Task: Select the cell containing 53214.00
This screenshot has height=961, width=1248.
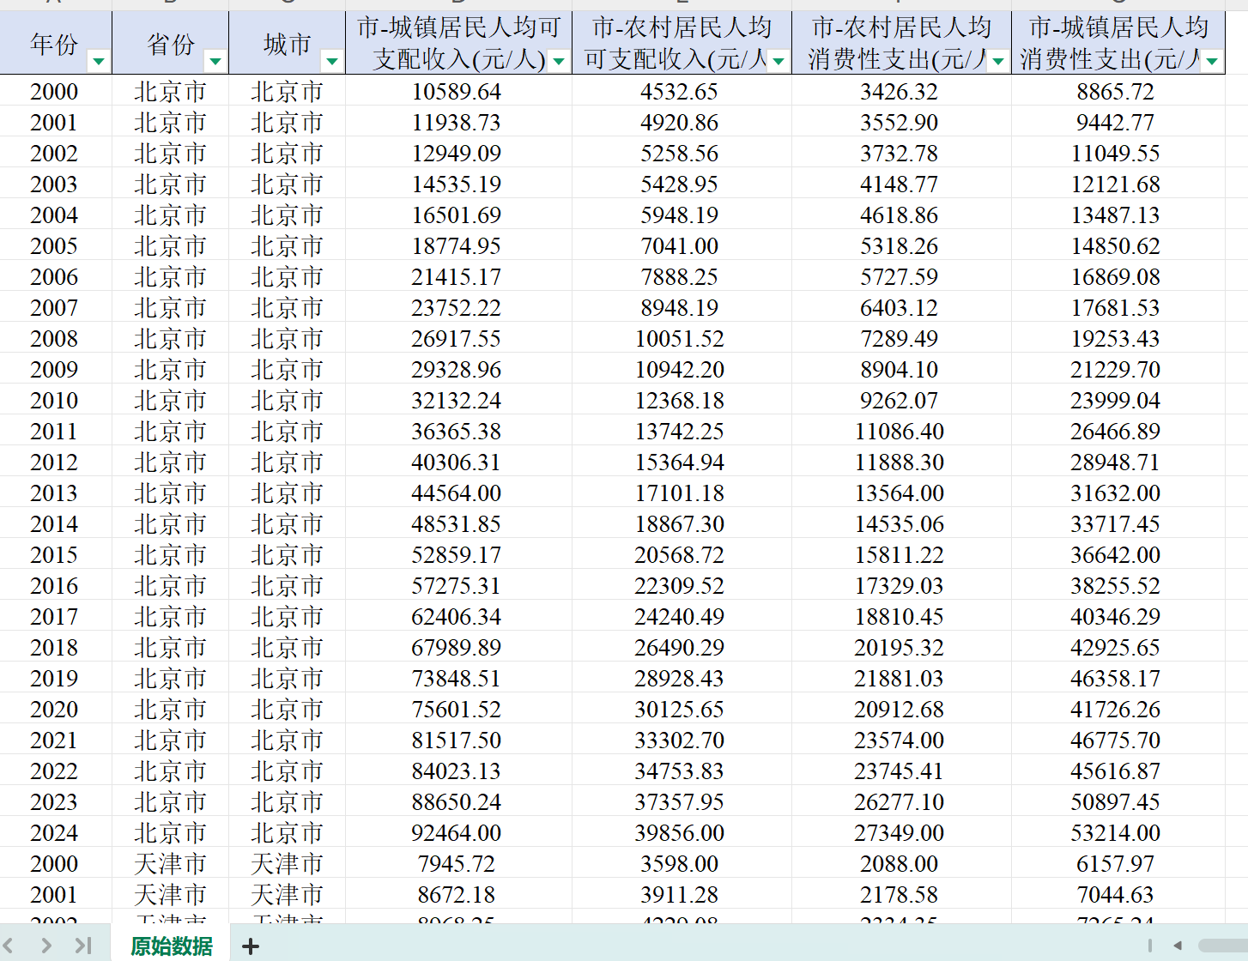Action: [x=1118, y=833]
